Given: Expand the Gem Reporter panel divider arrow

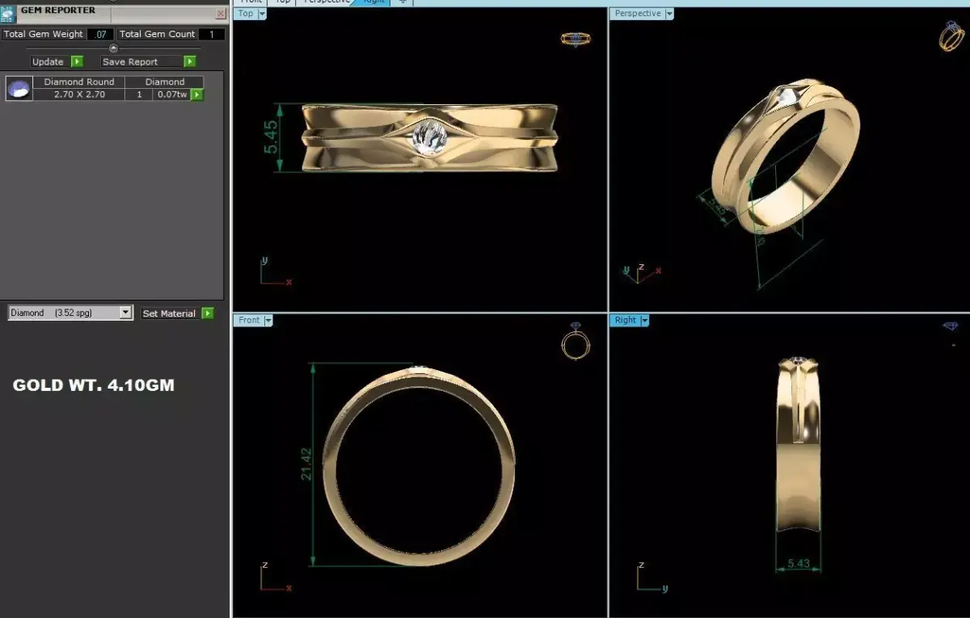Looking at the screenshot, I should click(113, 48).
